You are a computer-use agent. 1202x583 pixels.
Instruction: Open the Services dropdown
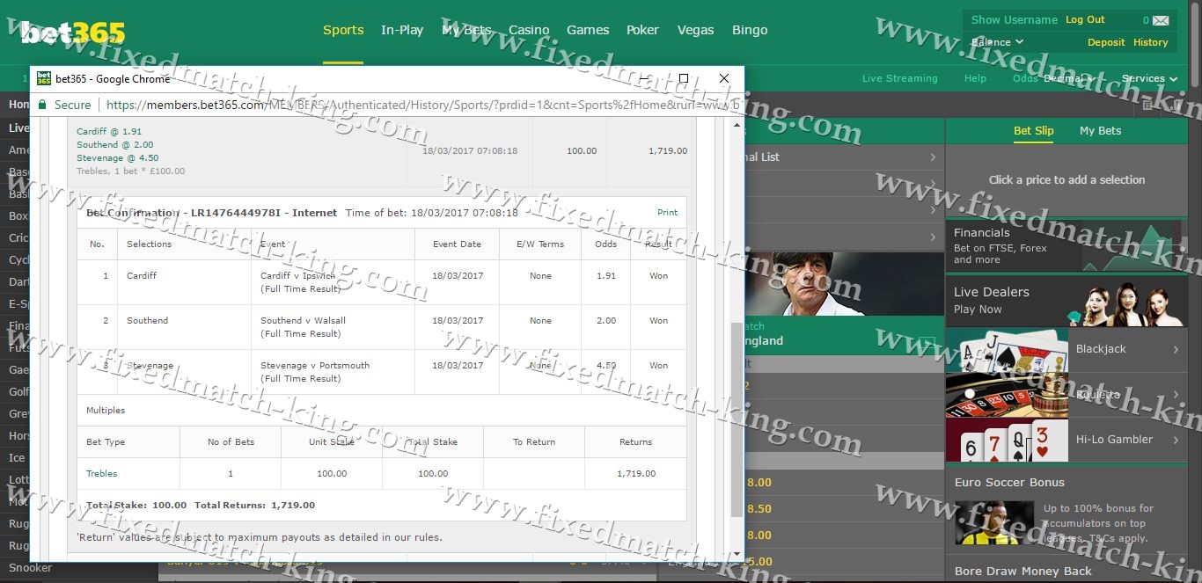click(x=1149, y=78)
